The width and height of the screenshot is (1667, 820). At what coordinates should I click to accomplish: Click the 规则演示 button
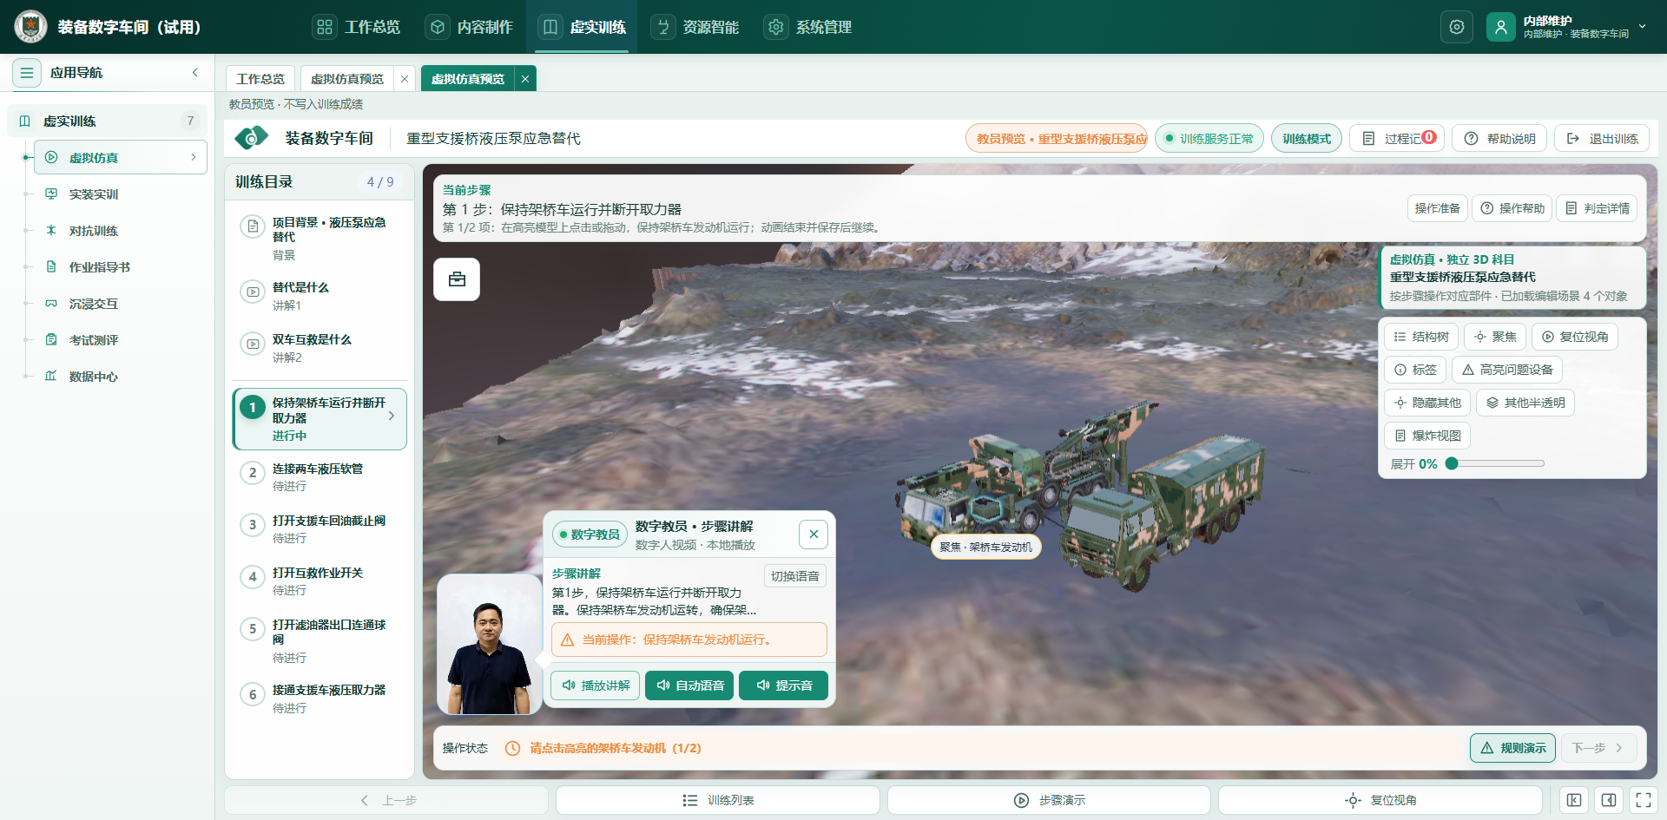point(1513,748)
